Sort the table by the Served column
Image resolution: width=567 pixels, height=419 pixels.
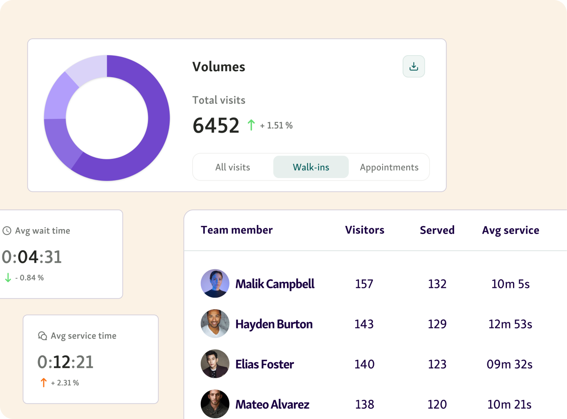(437, 230)
